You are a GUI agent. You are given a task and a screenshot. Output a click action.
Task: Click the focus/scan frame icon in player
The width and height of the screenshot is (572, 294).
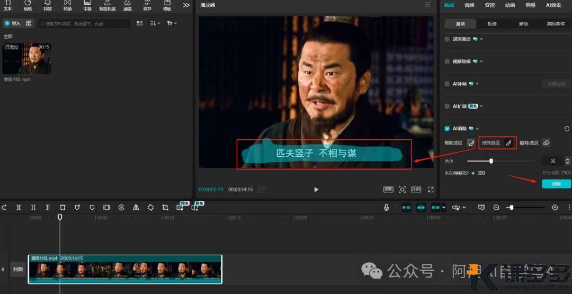[x=402, y=190]
